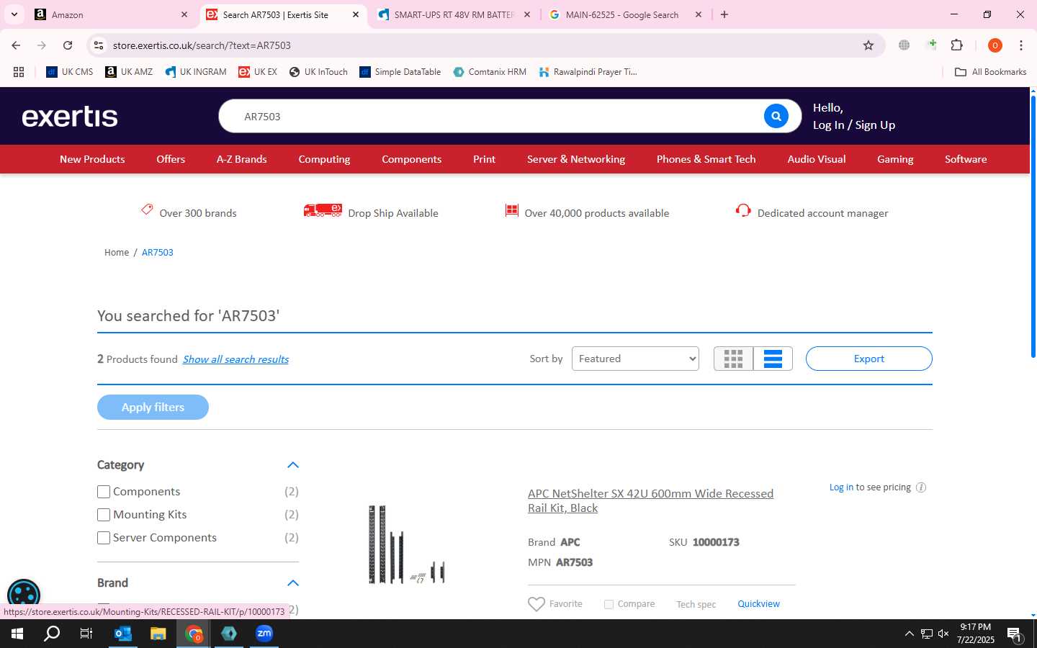Show hidden system tray icons
1037x648 pixels.
909,634
